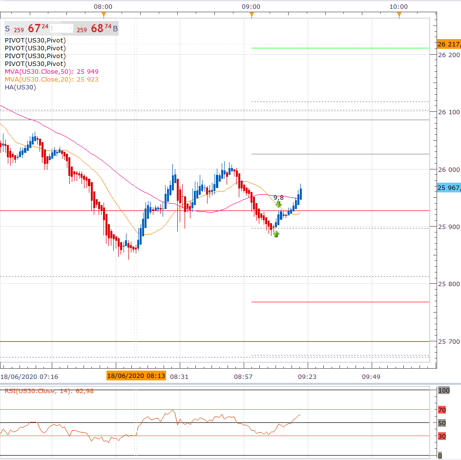Click the orange marker under 09:00
This screenshot has height=460, width=461.
(252, 15)
